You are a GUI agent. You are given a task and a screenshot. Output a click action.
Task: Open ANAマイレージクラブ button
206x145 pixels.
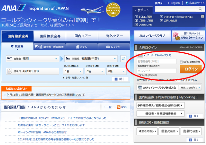pos(152,36)
